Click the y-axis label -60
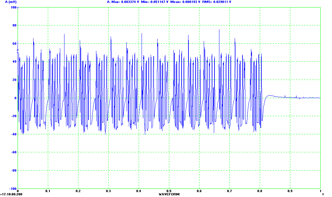 [x=14, y=152]
